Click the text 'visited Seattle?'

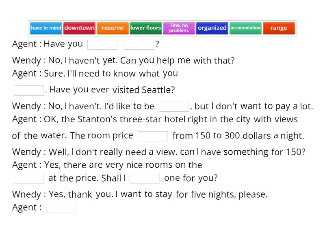144,90
